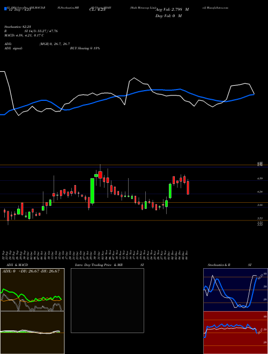The image size is (268, 354).
Task: Click the 3.52 price axis label
Action: point(260,218)
